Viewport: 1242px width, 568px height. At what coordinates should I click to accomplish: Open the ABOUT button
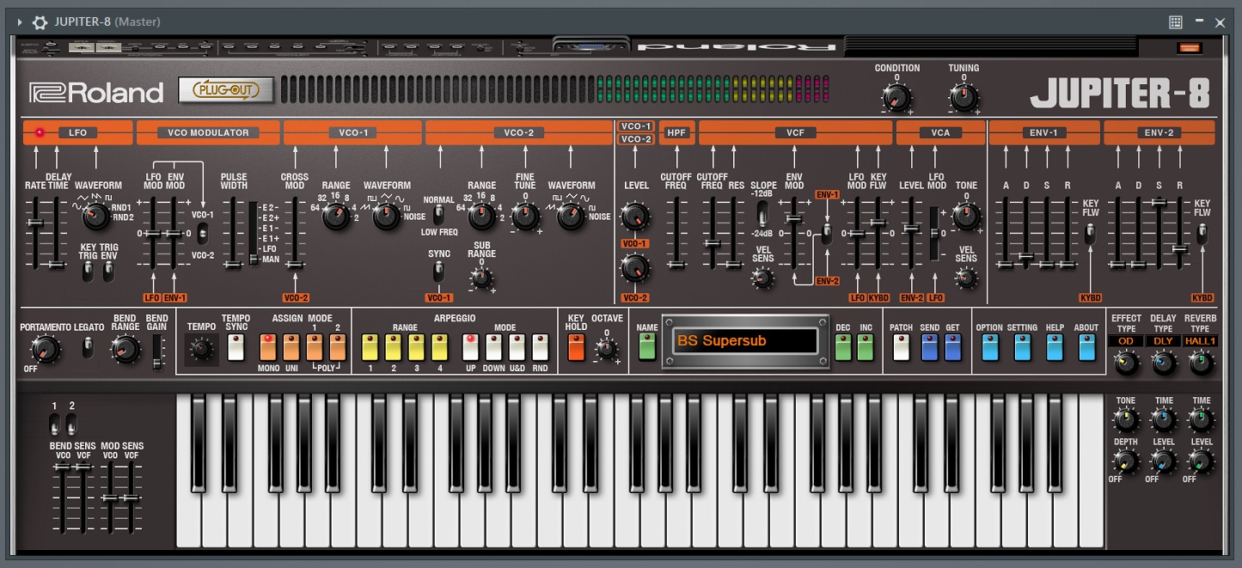click(1087, 347)
